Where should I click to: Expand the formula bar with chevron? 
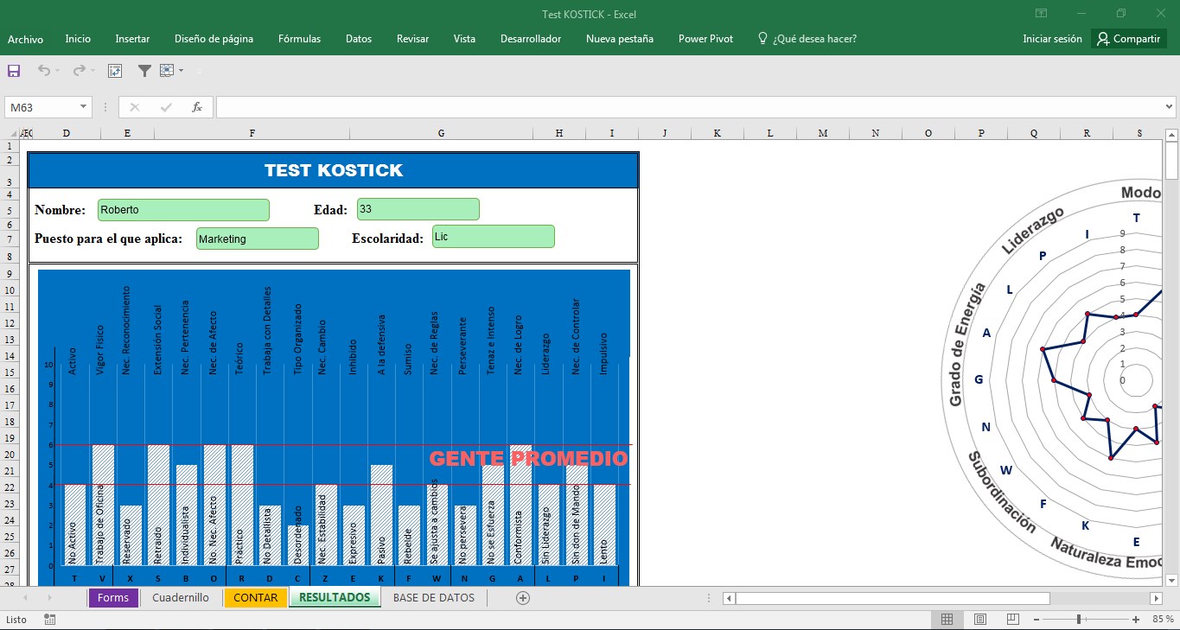point(1169,107)
